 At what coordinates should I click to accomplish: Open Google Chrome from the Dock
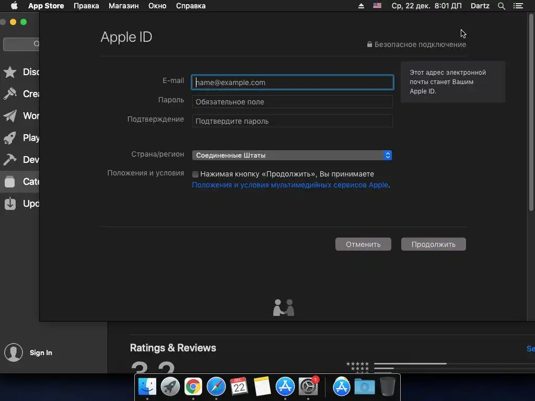193,387
